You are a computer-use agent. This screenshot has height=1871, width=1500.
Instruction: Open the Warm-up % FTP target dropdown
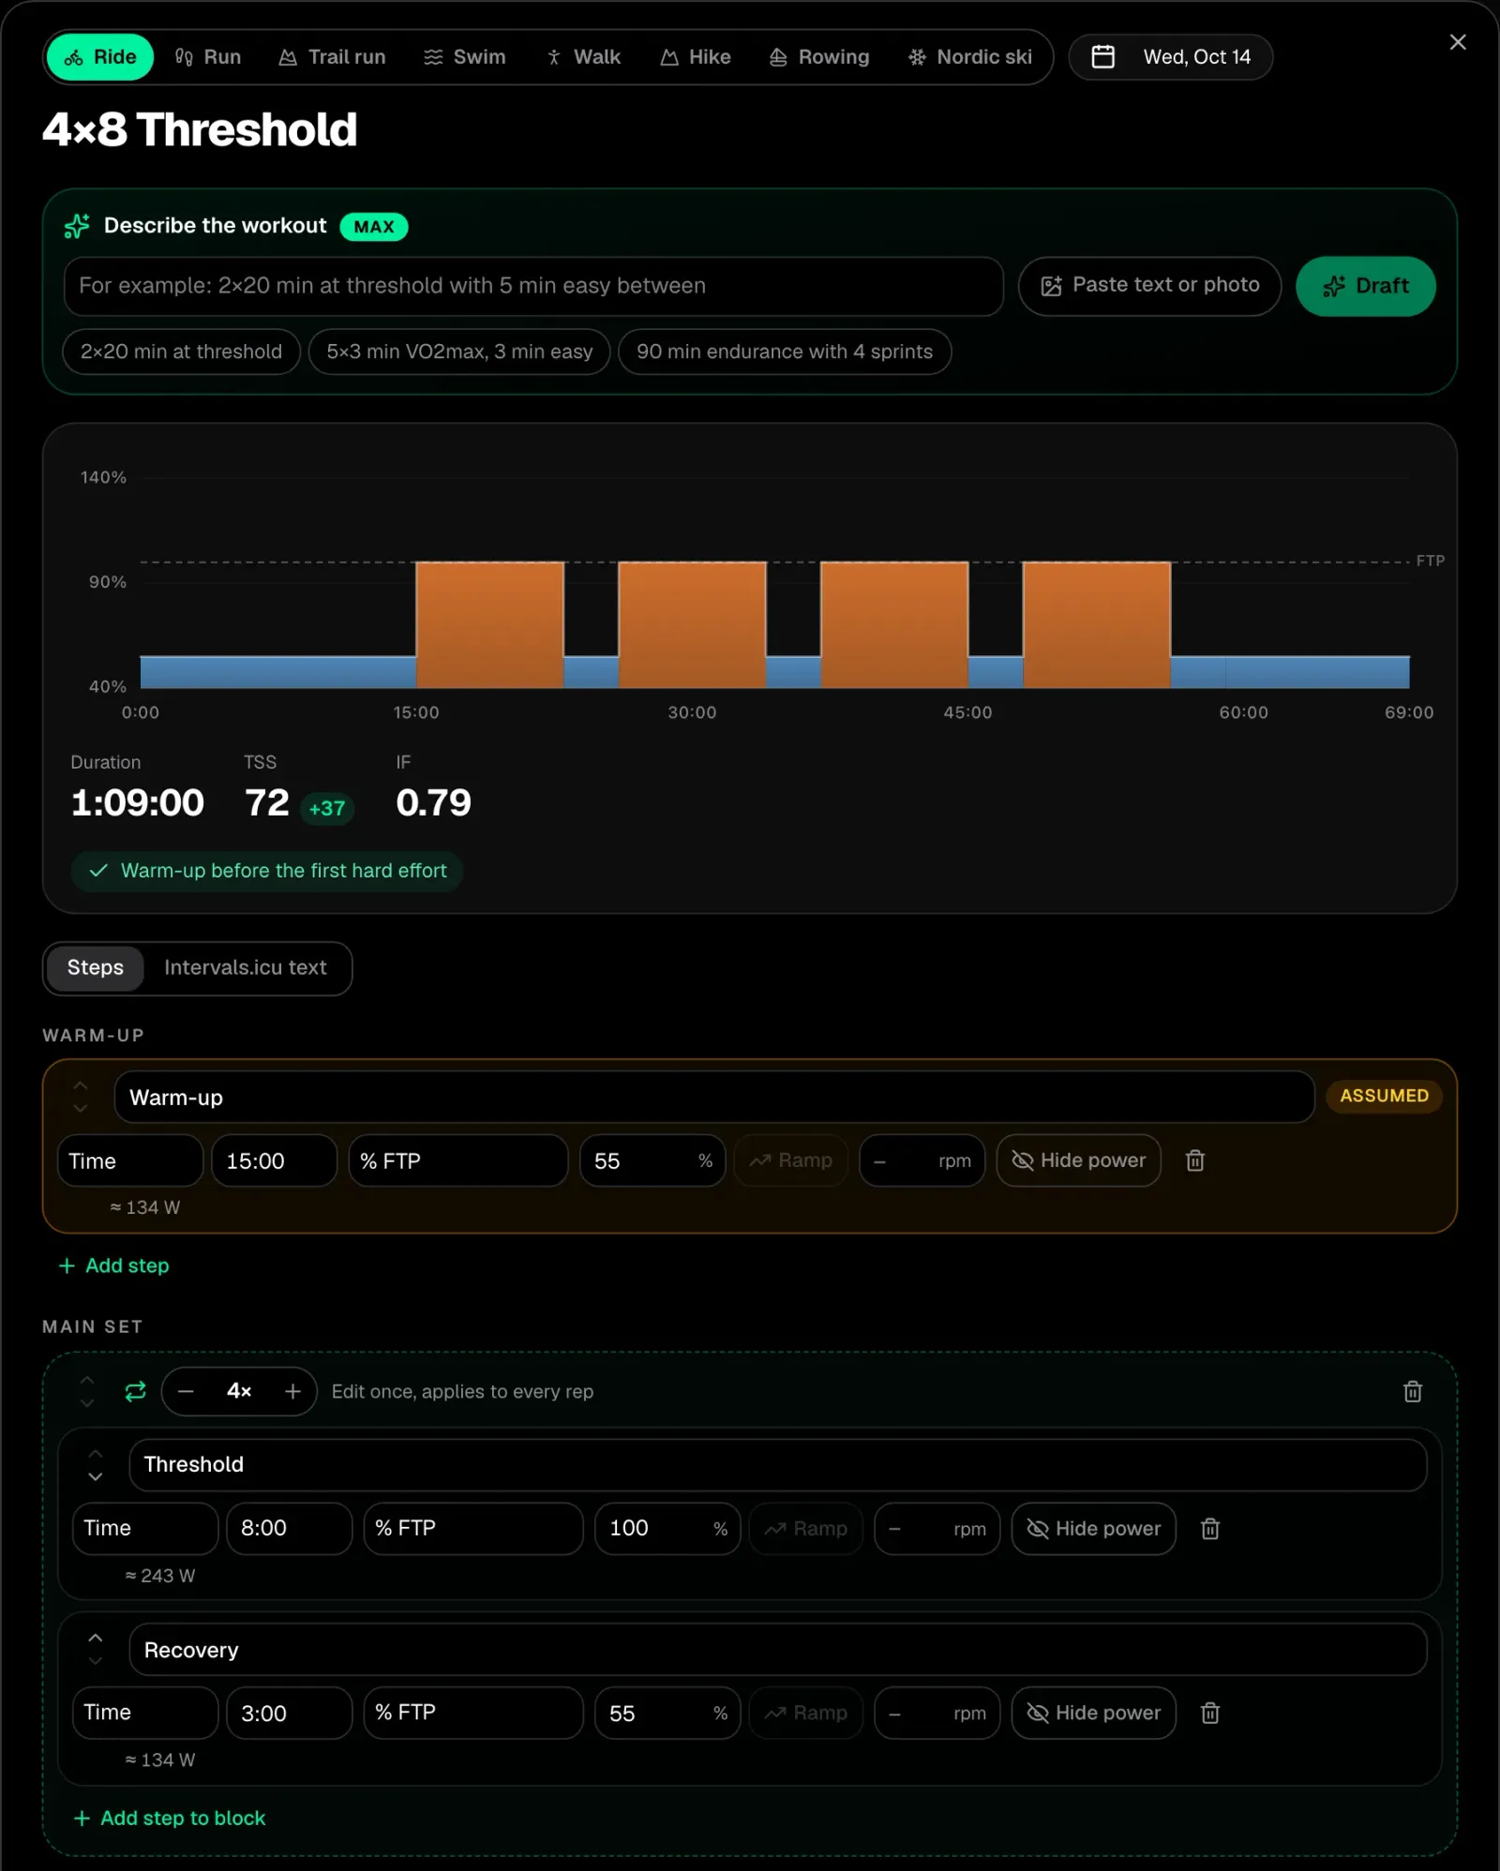[458, 1160]
